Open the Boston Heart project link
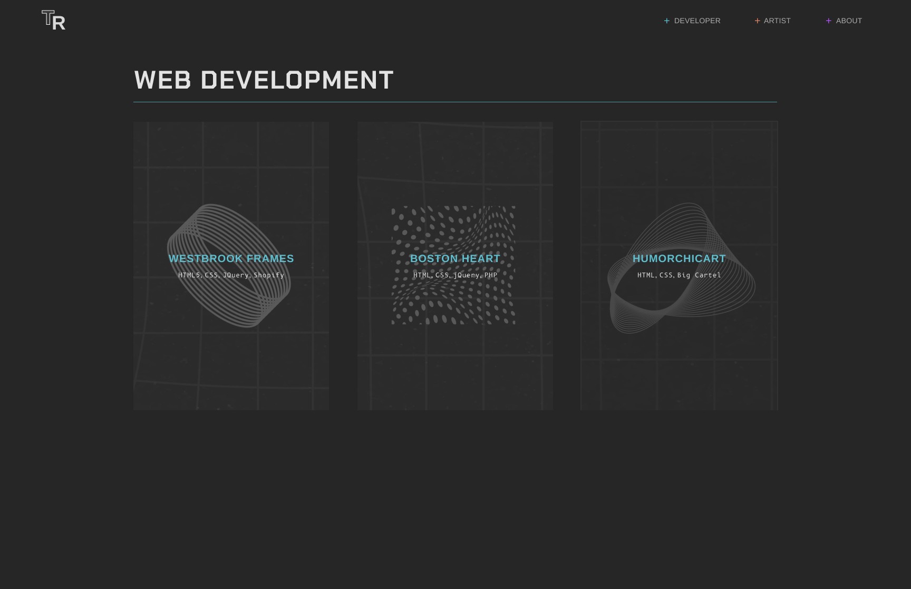Screen dimensions: 911x589 pyautogui.click(x=455, y=258)
